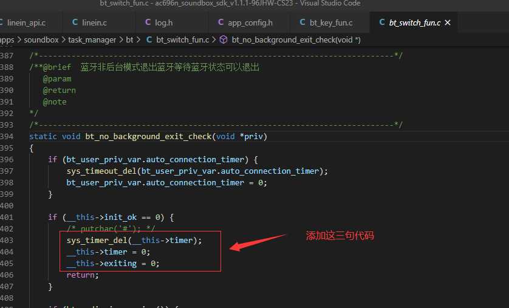Screen dimensions: 509x308
Task: Click the C file icon on log.h tab
Action: click(148, 22)
